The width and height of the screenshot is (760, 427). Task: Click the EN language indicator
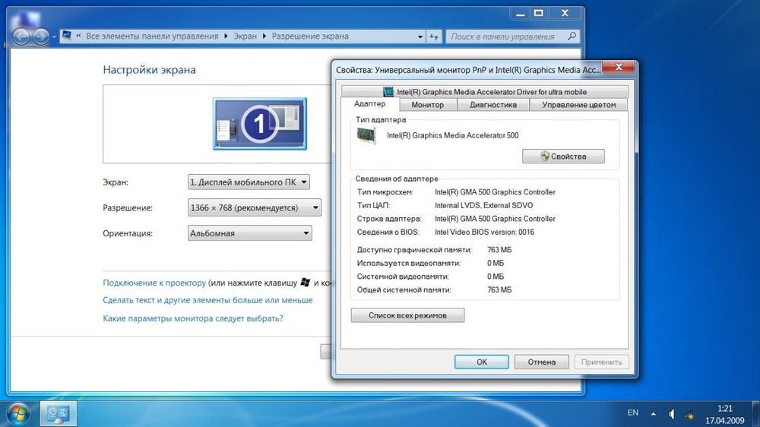pos(632,413)
